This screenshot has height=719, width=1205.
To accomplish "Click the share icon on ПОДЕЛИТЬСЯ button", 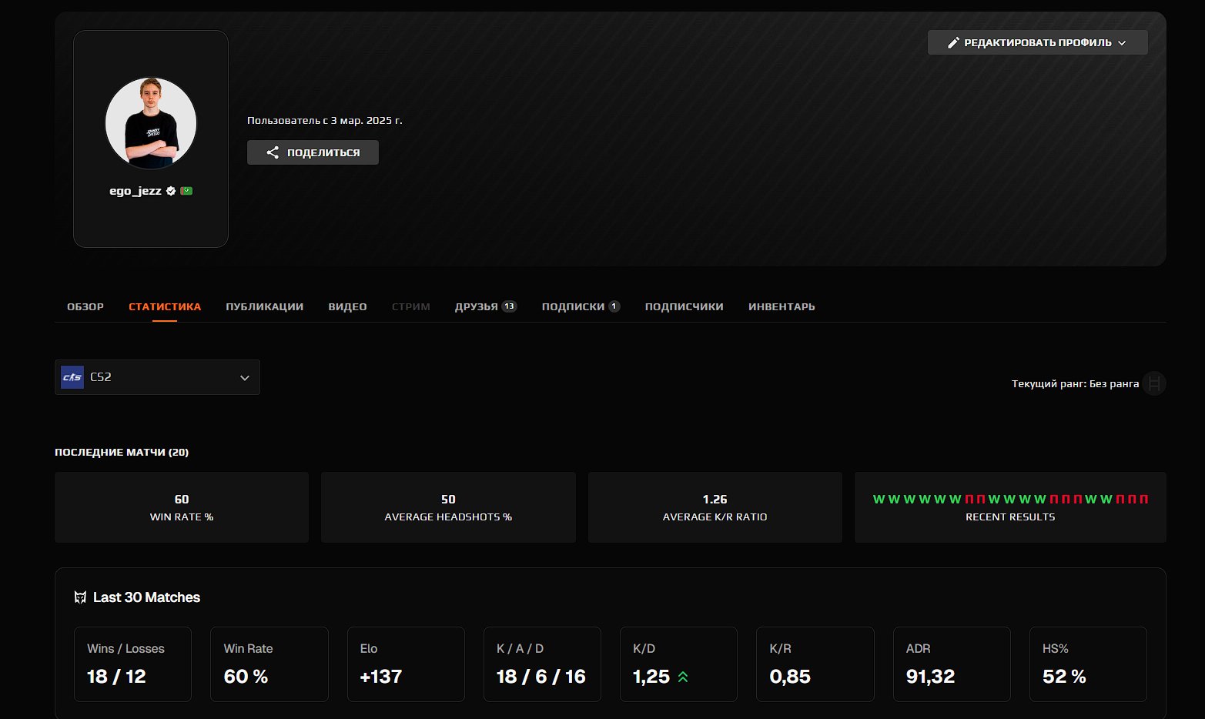I will click(x=273, y=152).
